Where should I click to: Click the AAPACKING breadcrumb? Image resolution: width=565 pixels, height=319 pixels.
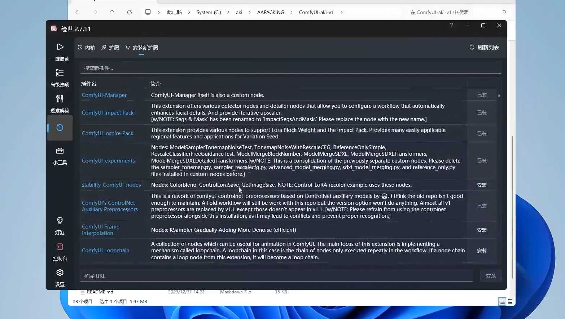click(271, 12)
